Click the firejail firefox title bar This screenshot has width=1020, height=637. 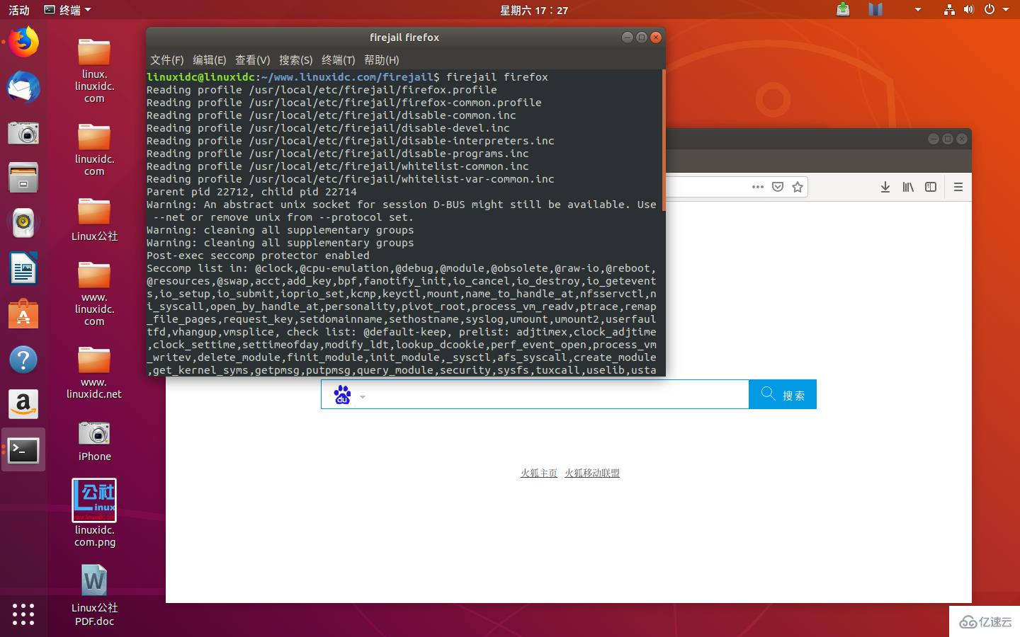(404, 38)
